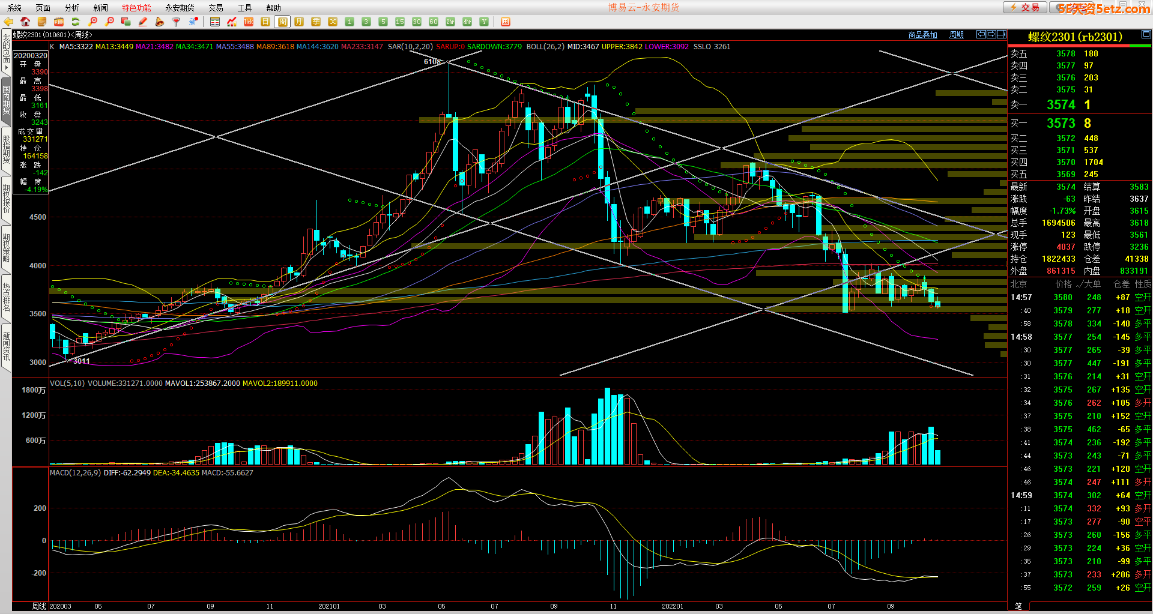Viewport: 1153px width, 614px height.
Task: Select the 60-minute period icon
Action: (x=434, y=22)
